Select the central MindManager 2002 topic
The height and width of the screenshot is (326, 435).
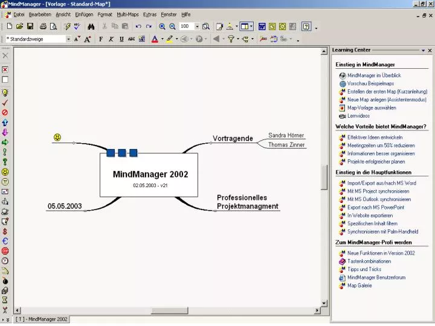pyautogui.click(x=149, y=175)
